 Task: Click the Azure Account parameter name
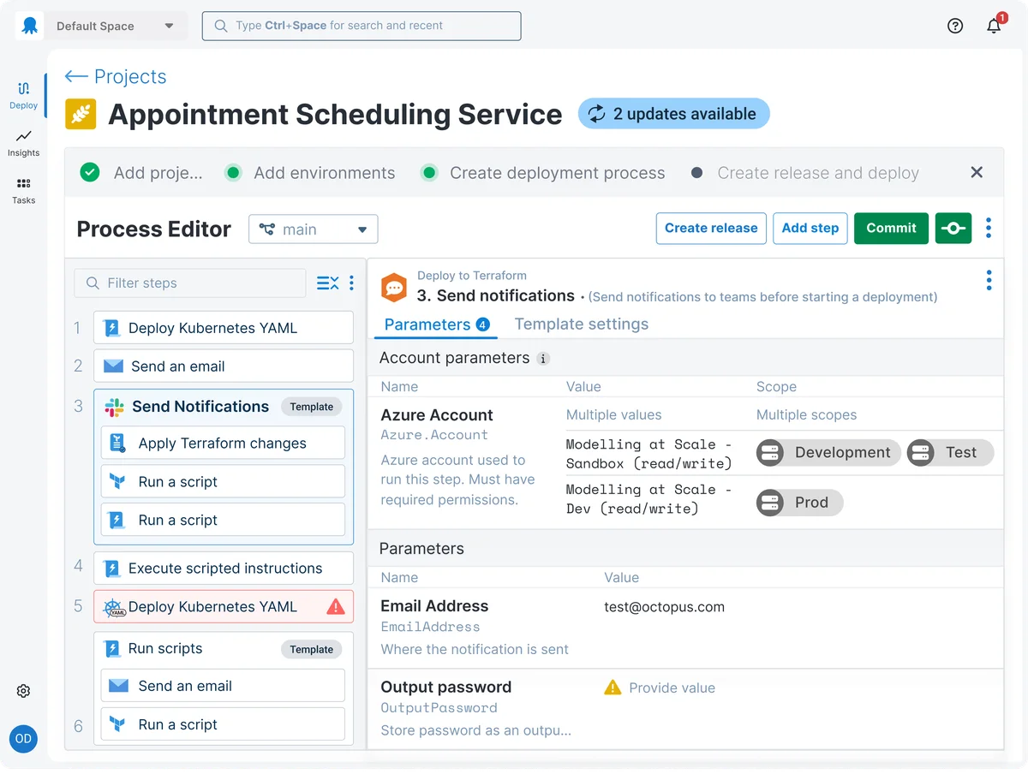click(x=437, y=415)
